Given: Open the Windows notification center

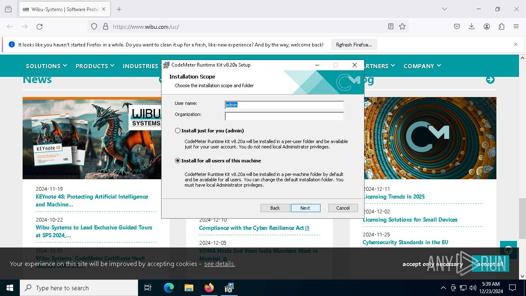Looking at the screenshot, I should click(512, 288).
